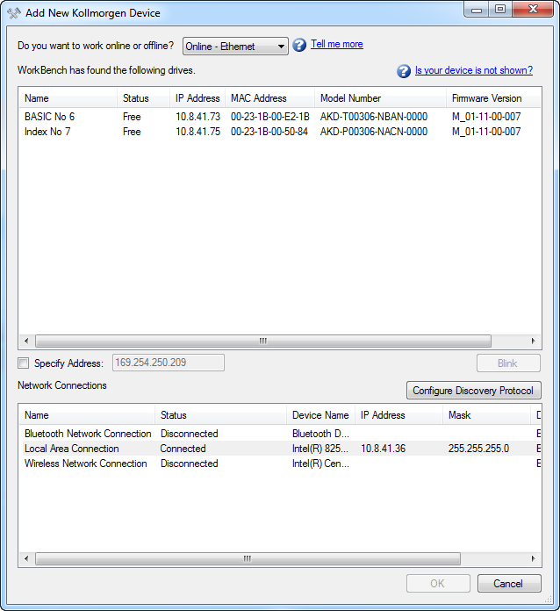Click the Mask column header
560x611 pixels.
487,415
